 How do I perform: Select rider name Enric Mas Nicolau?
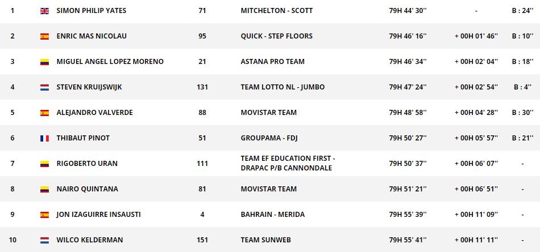point(92,36)
